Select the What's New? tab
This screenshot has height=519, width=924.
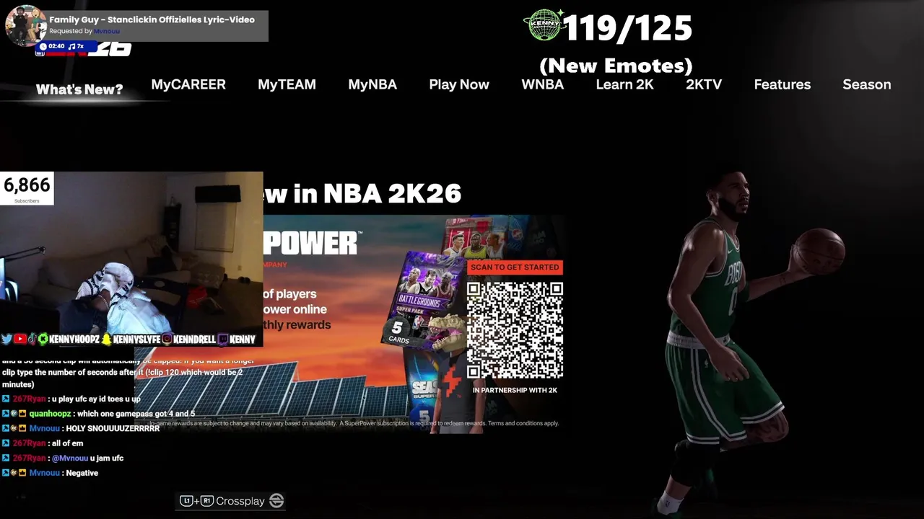(x=79, y=89)
